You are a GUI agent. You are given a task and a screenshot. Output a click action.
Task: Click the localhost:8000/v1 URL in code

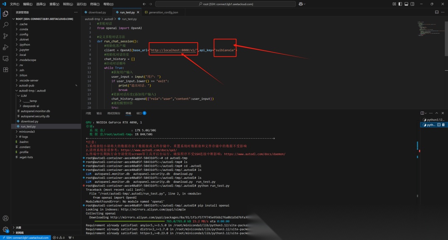[173, 50]
